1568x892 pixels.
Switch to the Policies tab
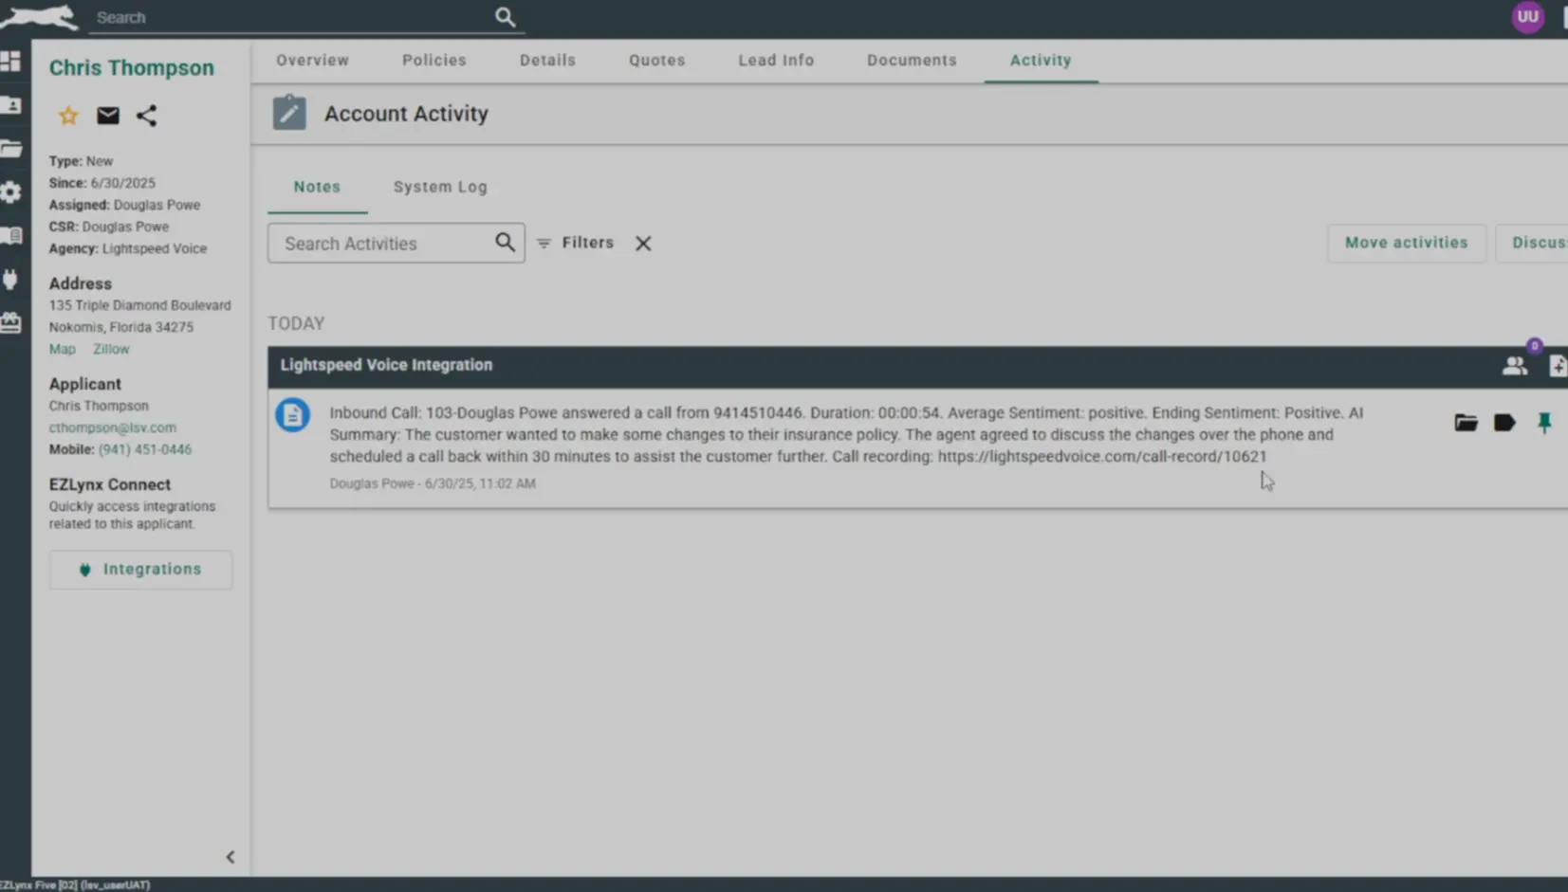pyautogui.click(x=434, y=60)
